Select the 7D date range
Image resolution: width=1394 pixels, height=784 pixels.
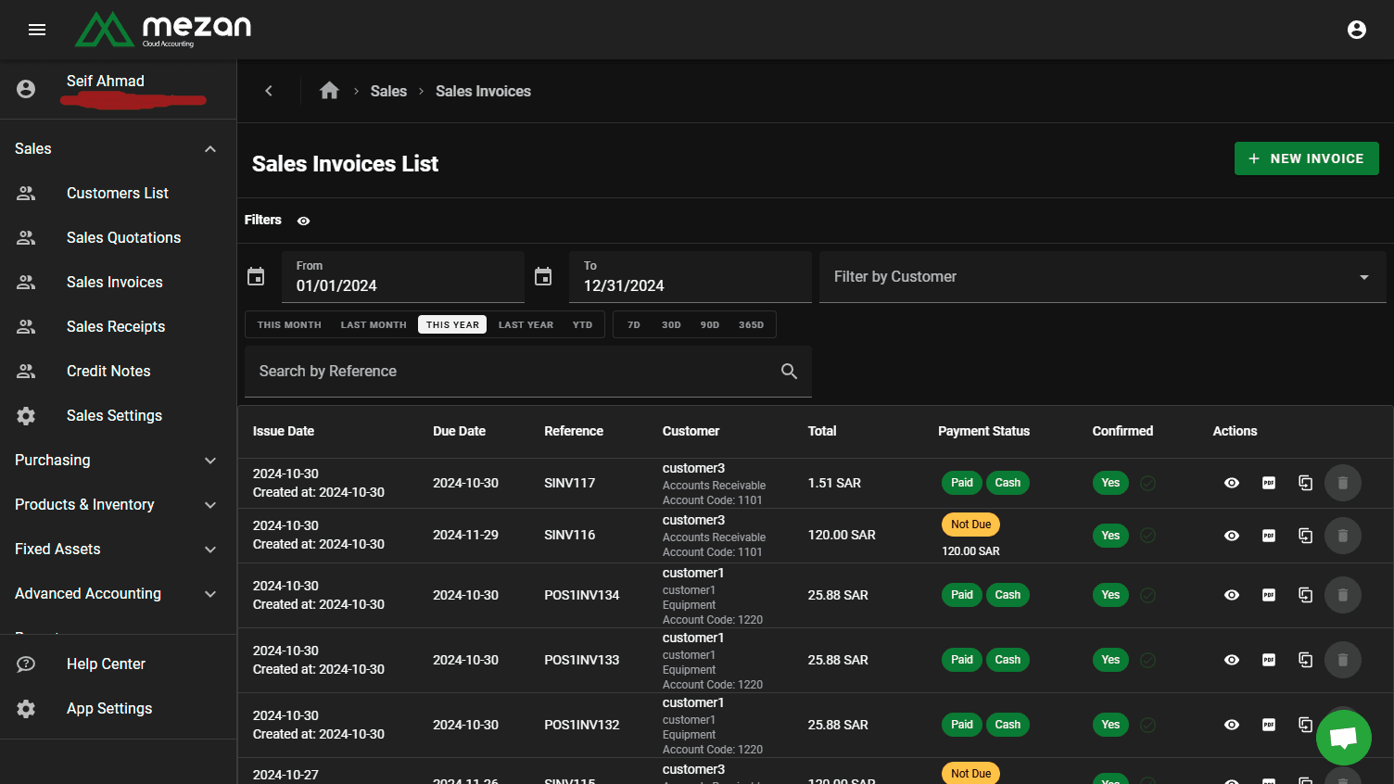pos(634,324)
